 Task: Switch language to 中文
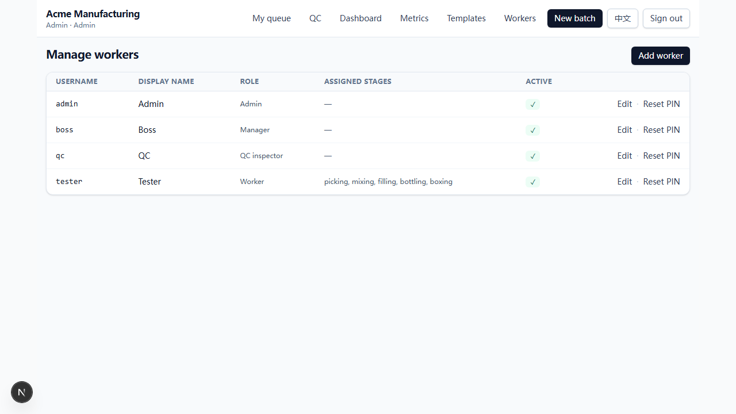[623, 18]
